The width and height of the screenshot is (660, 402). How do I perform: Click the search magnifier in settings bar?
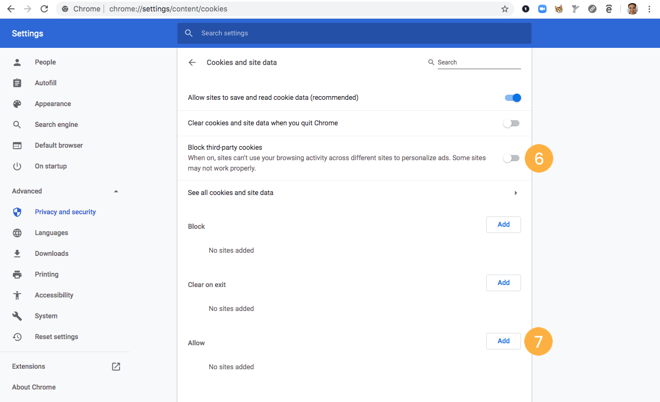click(x=189, y=33)
